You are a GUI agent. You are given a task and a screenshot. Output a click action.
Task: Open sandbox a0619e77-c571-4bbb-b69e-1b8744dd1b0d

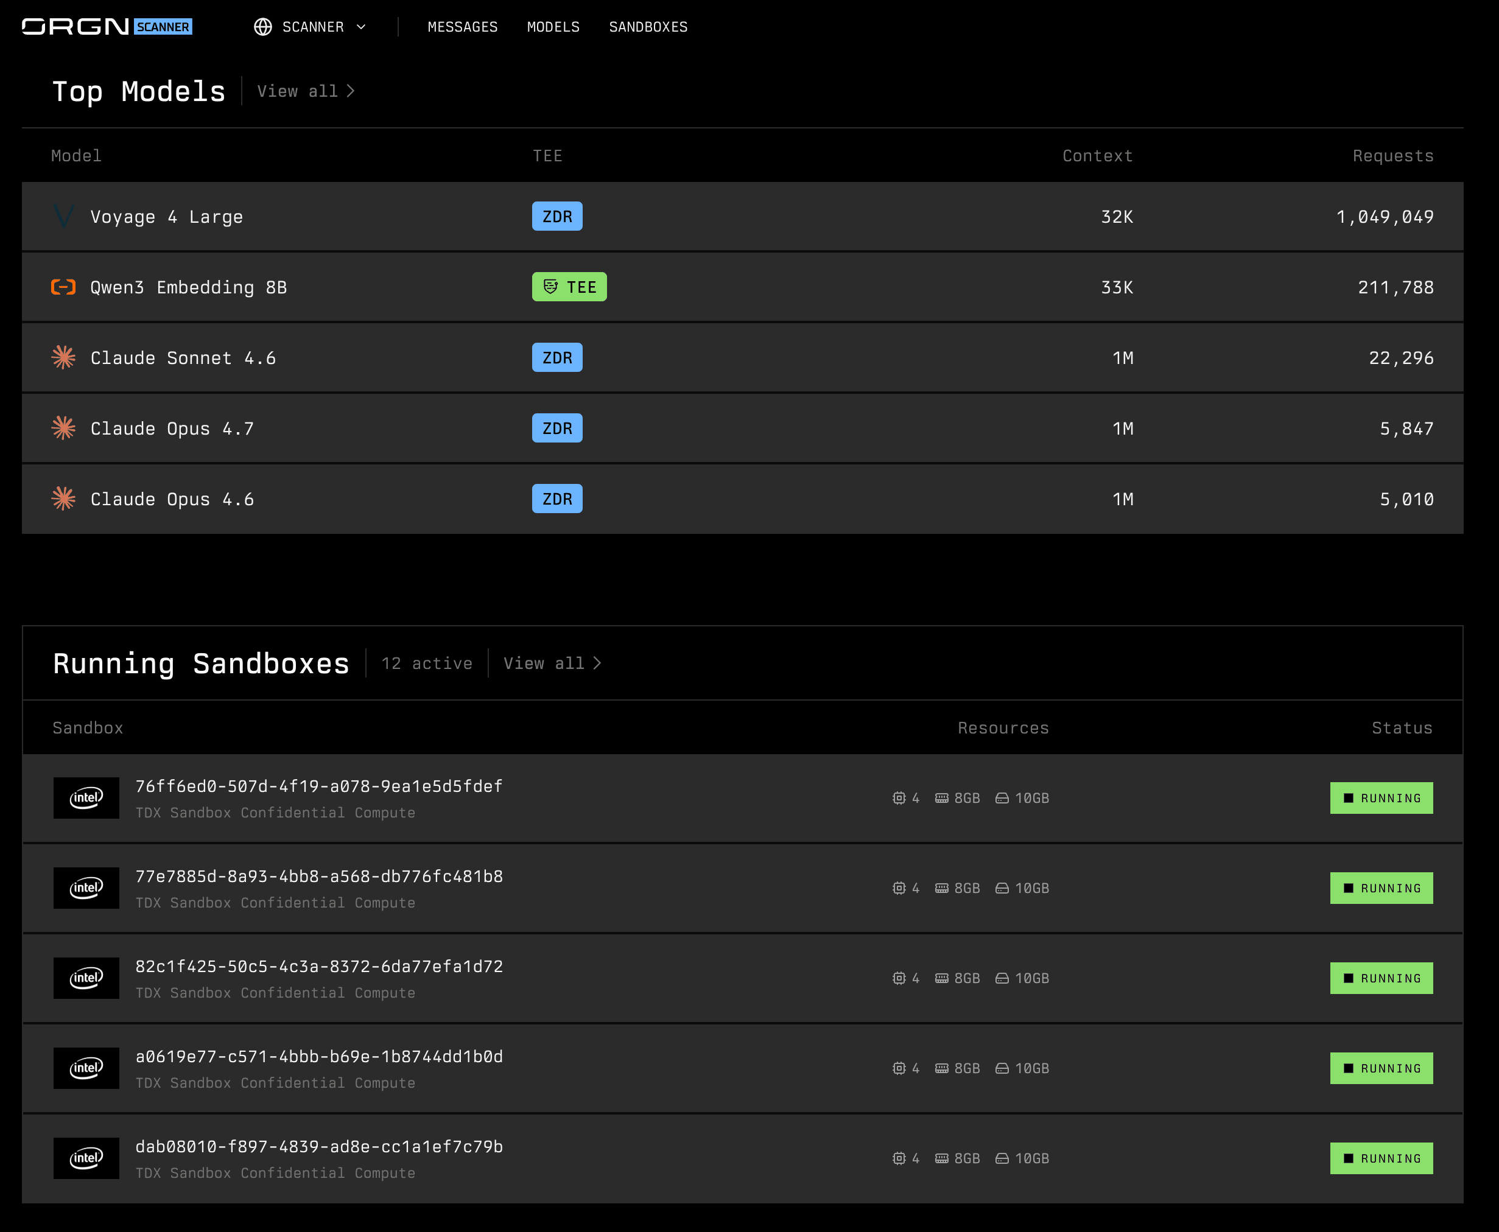[x=320, y=1057]
